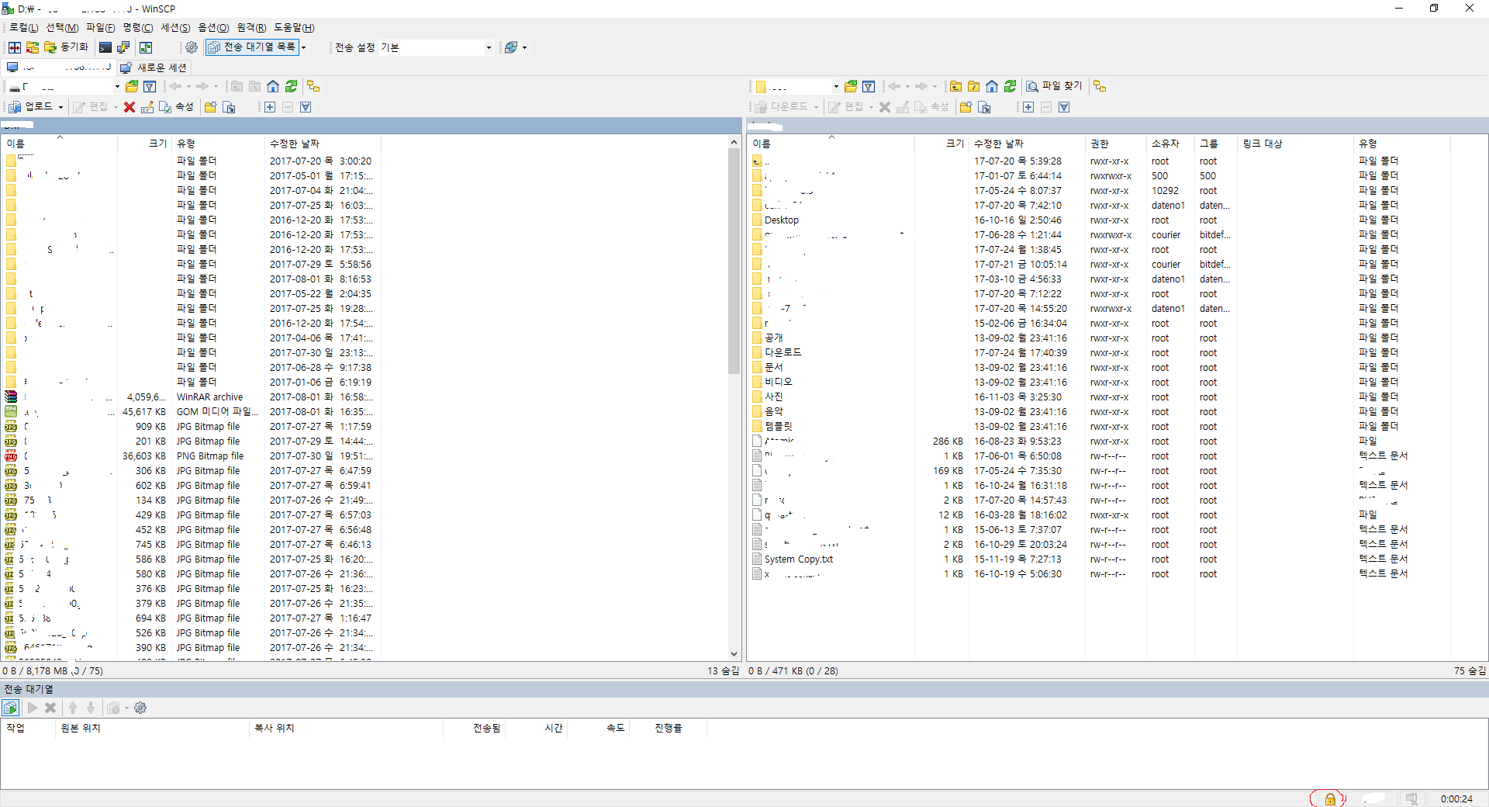Create new folder in remote panel icon

(x=966, y=107)
